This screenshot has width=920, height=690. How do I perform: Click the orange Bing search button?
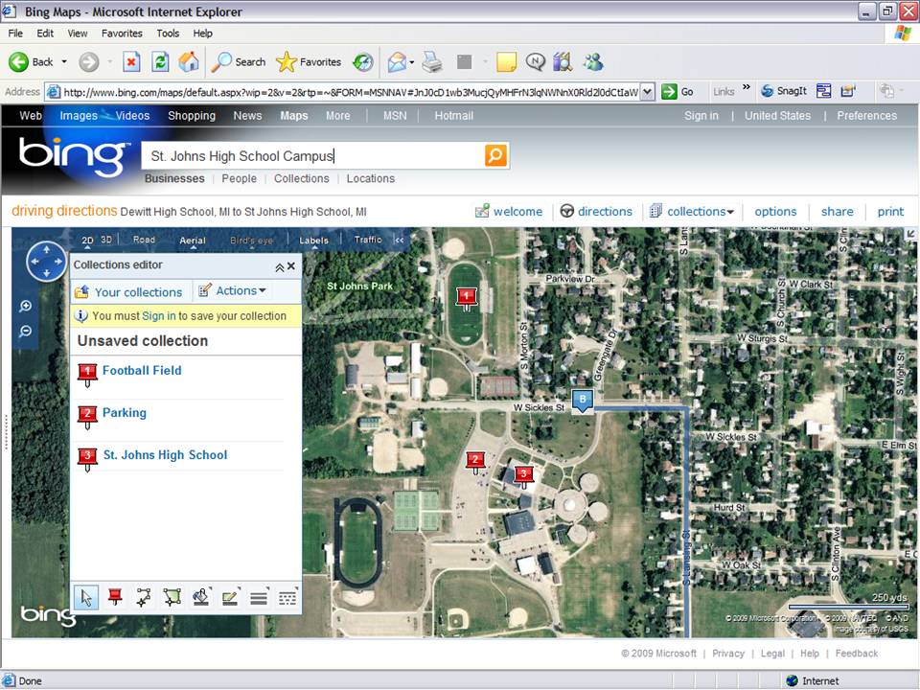coord(495,155)
